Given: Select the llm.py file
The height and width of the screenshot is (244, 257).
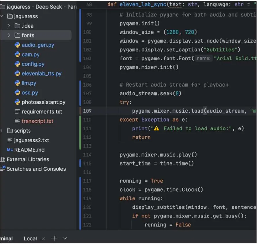Looking at the screenshot, I should tap(29, 83).
